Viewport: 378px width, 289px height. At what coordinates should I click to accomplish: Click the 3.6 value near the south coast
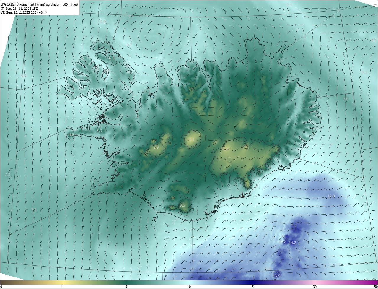(x=182, y=205)
